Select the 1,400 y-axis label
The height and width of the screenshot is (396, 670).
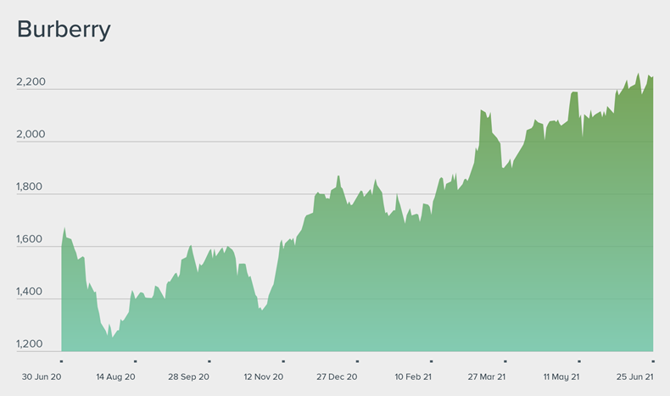[31, 292]
